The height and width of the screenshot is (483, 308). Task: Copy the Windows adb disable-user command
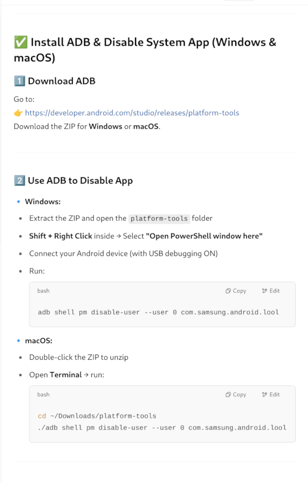coord(236,291)
